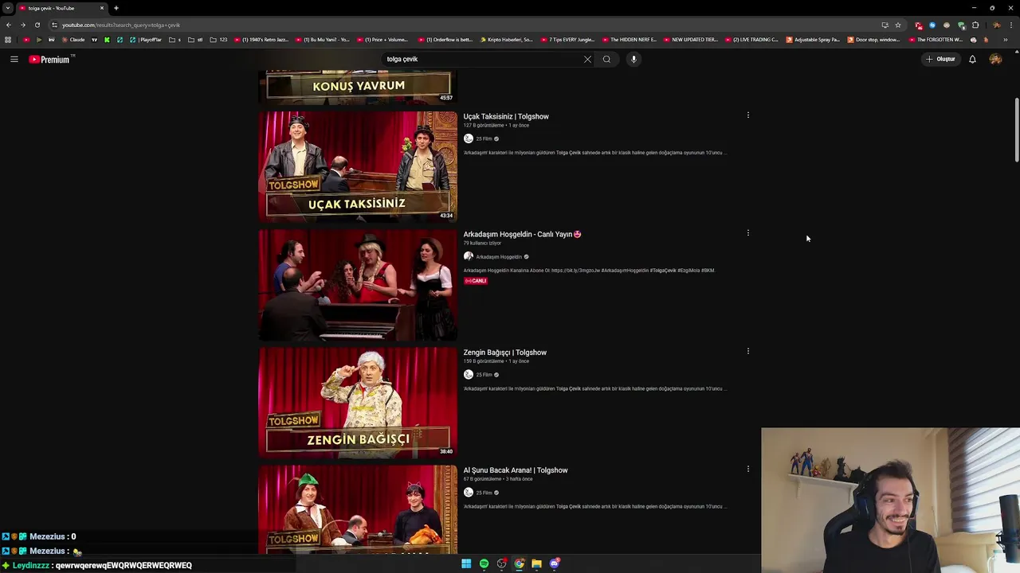
Task: Show more bookmarks overflow chevron
Action: click(1006, 40)
